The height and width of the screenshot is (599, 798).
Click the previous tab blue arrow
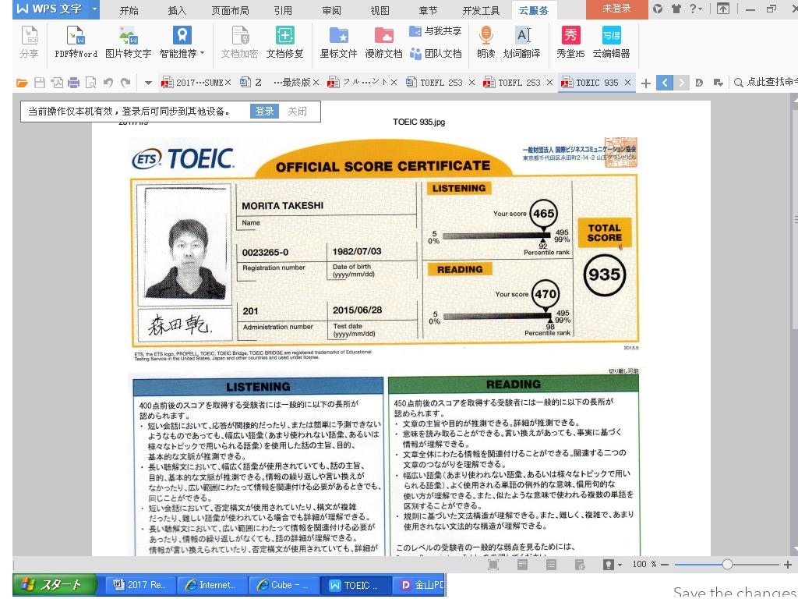click(x=665, y=83)
